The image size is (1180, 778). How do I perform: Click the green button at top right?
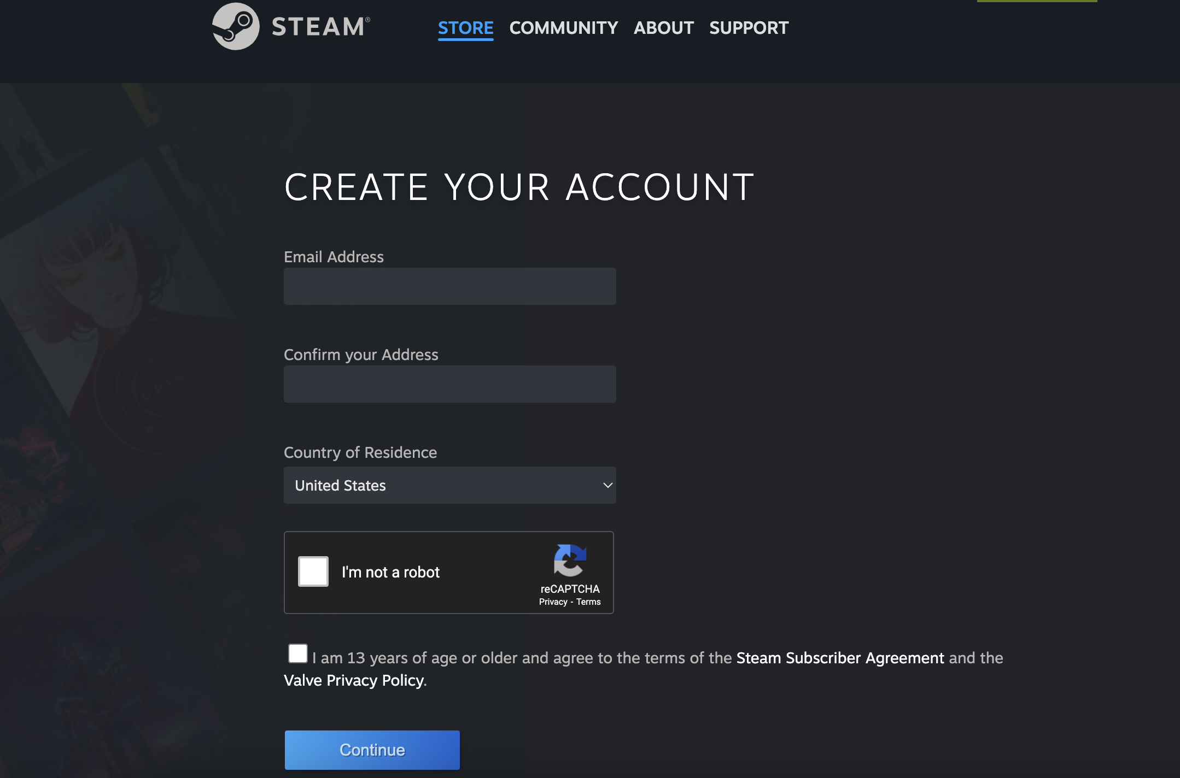[x=1037, y=1]
